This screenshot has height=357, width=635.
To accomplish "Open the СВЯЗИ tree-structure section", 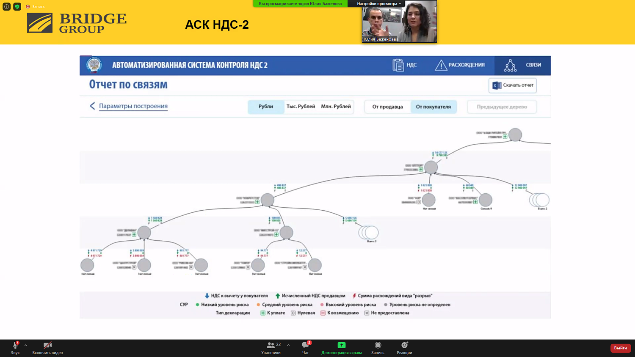I will pyautogui.click(x=510, y=65).
